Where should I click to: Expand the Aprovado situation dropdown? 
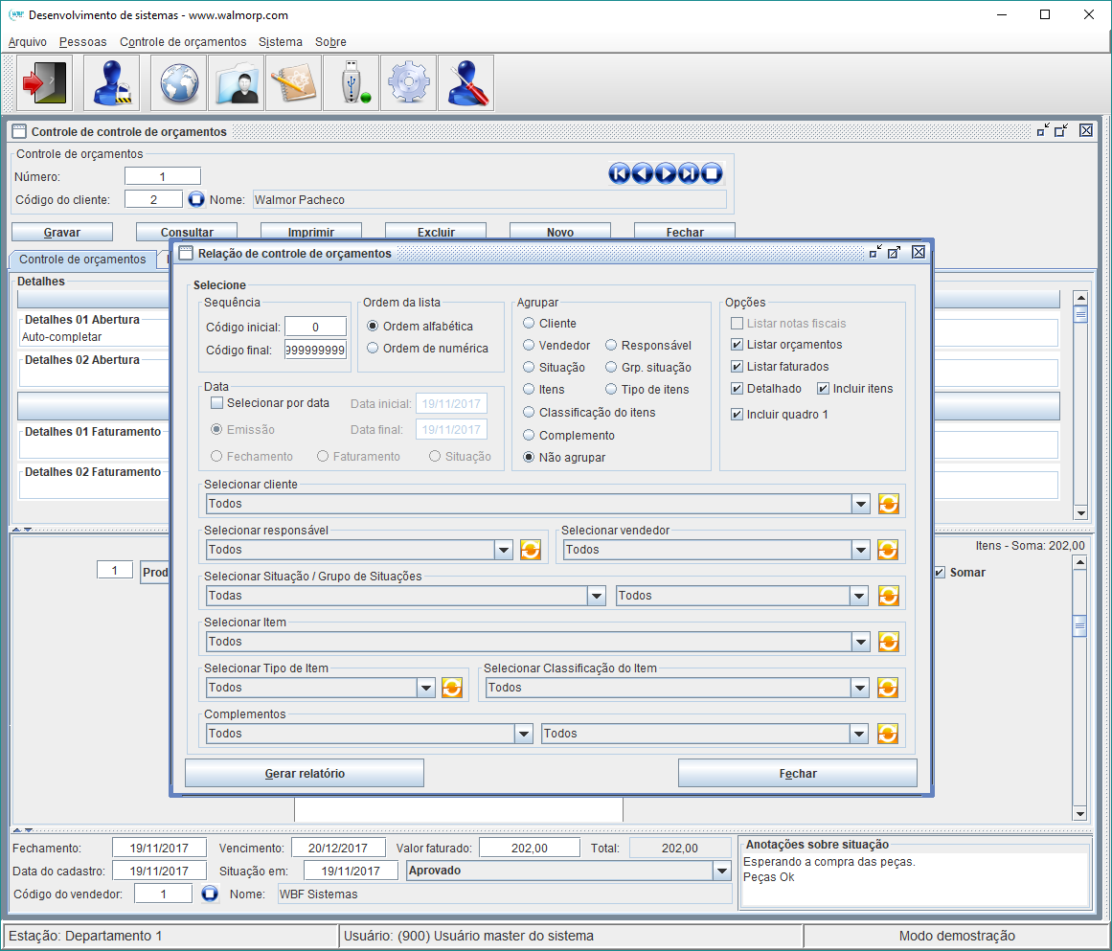click(x=722, y=871)
